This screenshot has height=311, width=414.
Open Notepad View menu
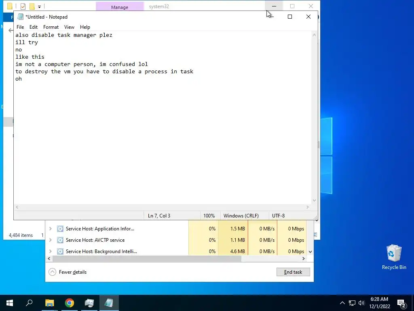[x=69, y=27]
